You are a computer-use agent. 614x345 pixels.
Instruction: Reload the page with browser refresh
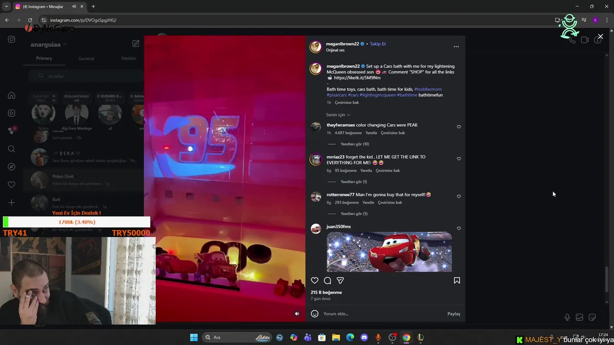coord(30,20)
